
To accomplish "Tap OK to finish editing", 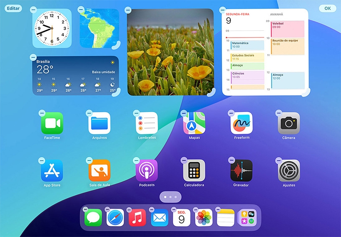I will pos(328,8).
